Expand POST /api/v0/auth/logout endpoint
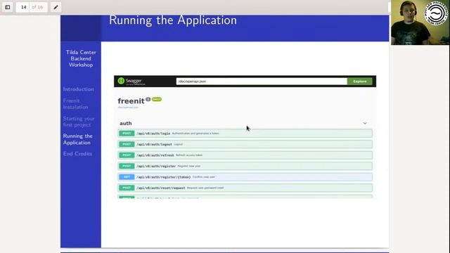Screen dimensions: 450x253 [x=245, y=144]
